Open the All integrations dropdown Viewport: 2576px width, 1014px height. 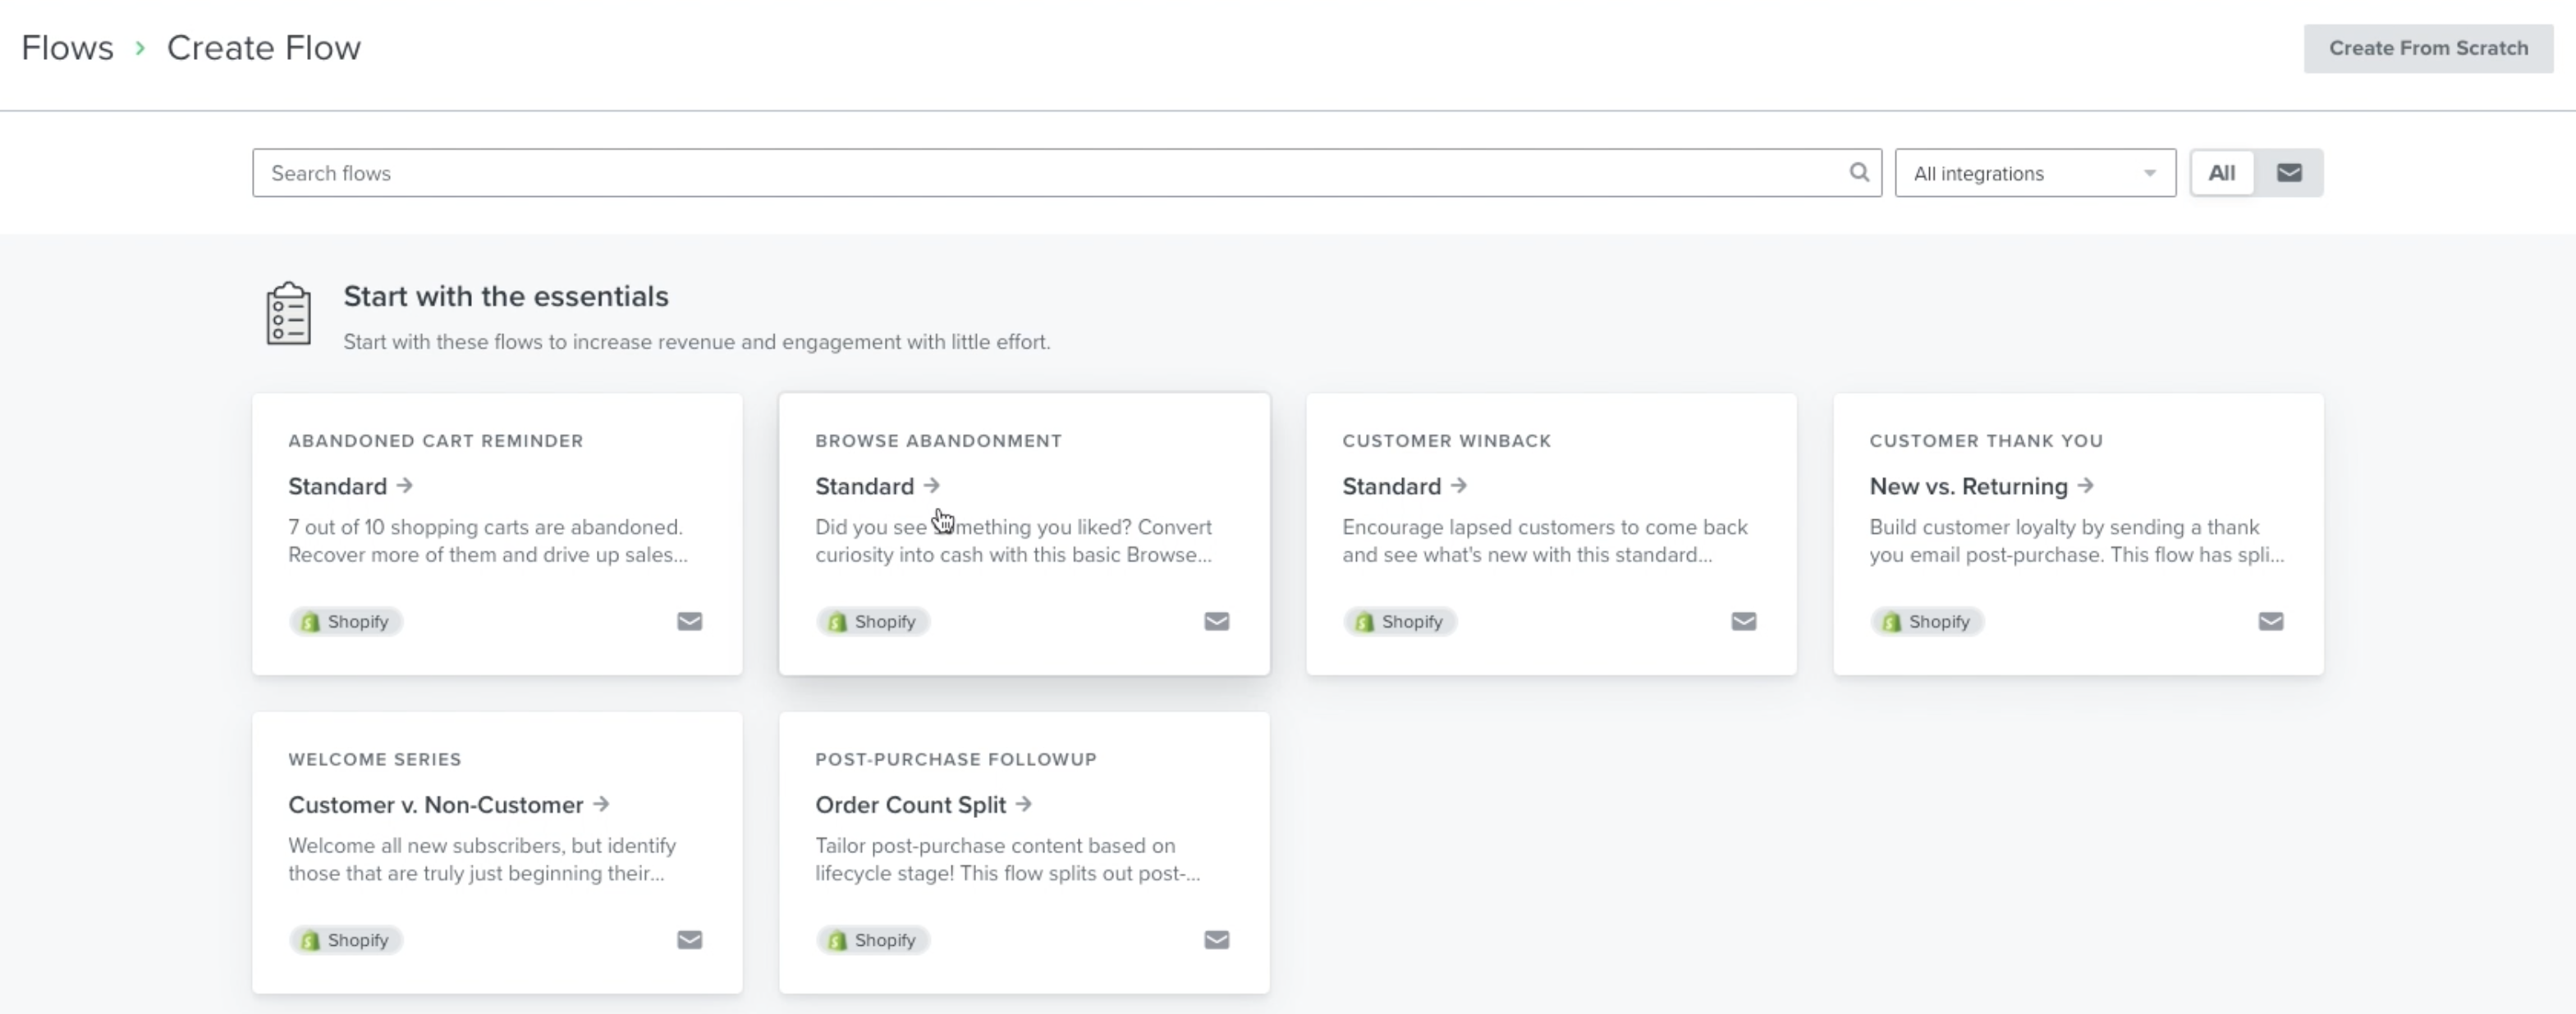(x=2034, y=173)
